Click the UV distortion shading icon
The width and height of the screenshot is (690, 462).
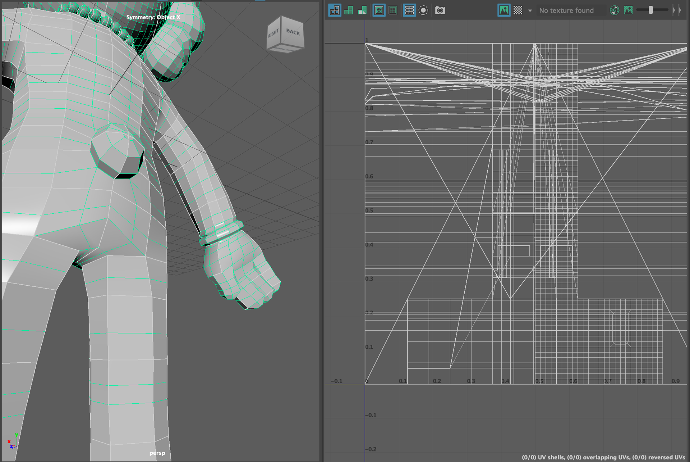click(x=362, y=10)
